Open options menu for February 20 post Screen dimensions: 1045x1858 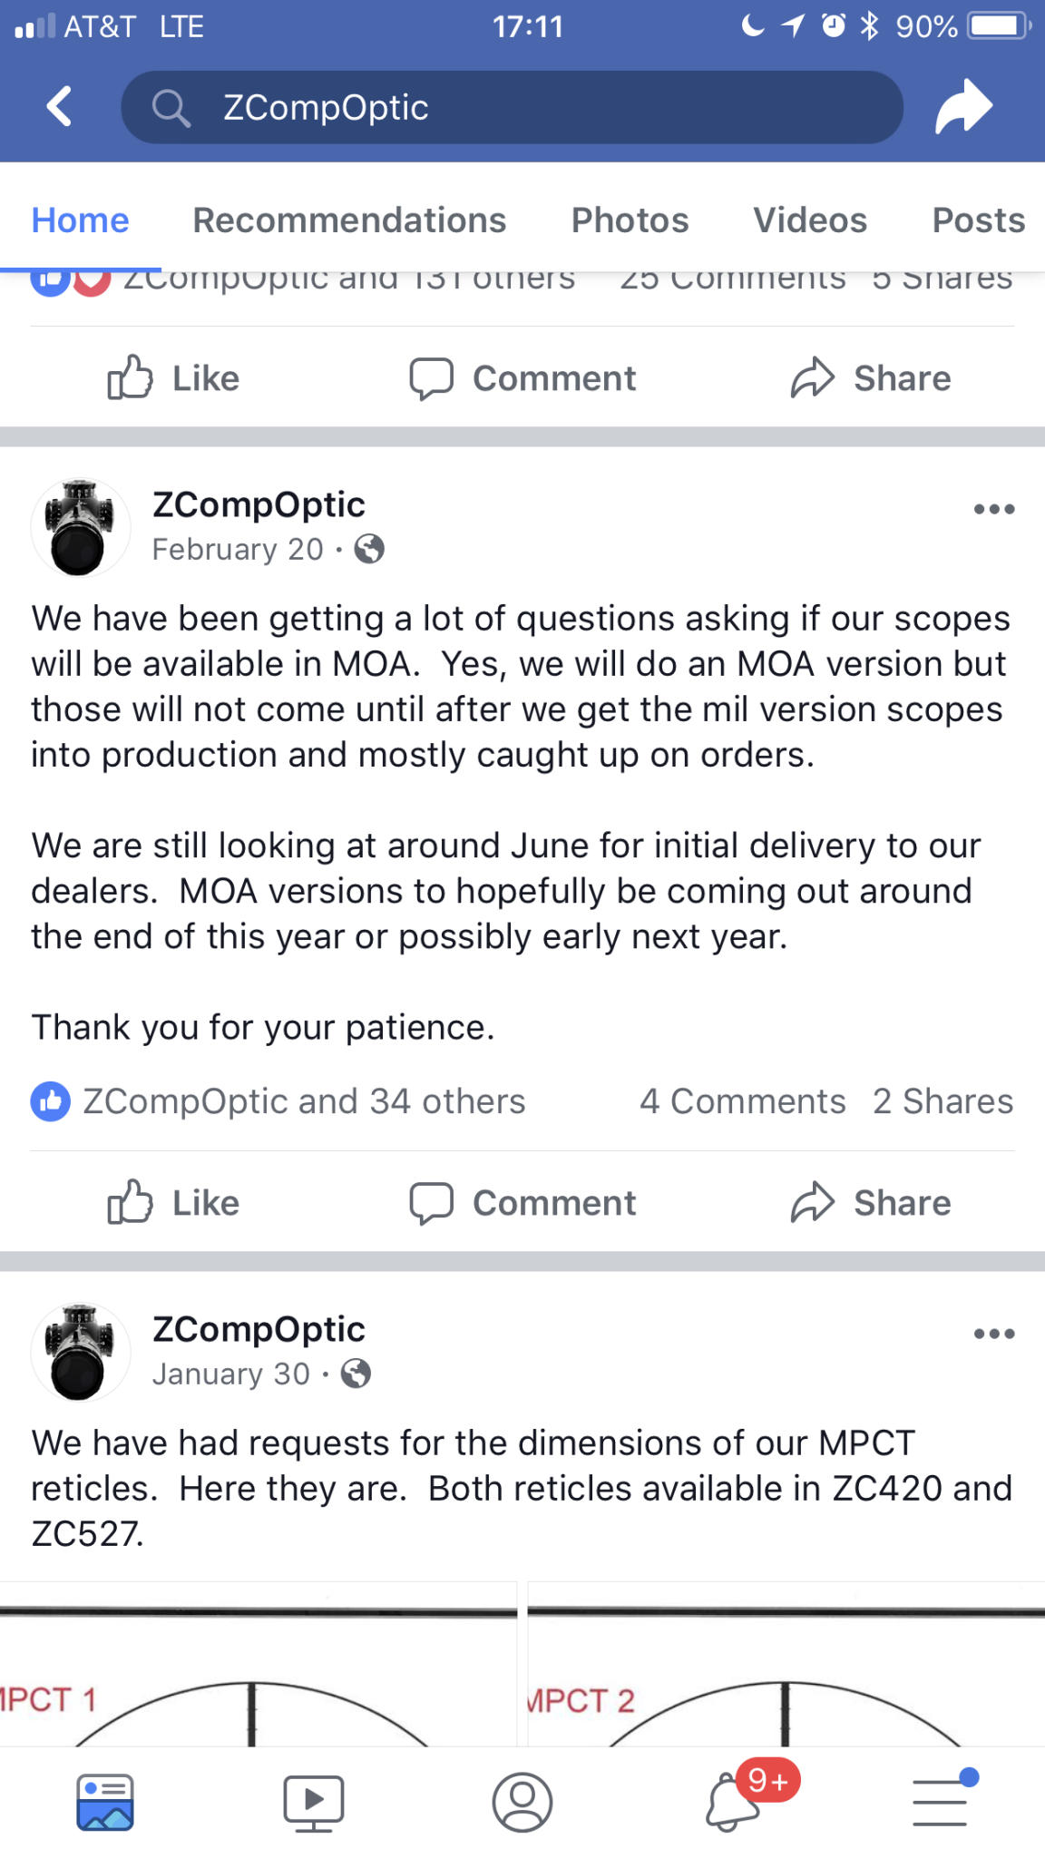(993, 510)
